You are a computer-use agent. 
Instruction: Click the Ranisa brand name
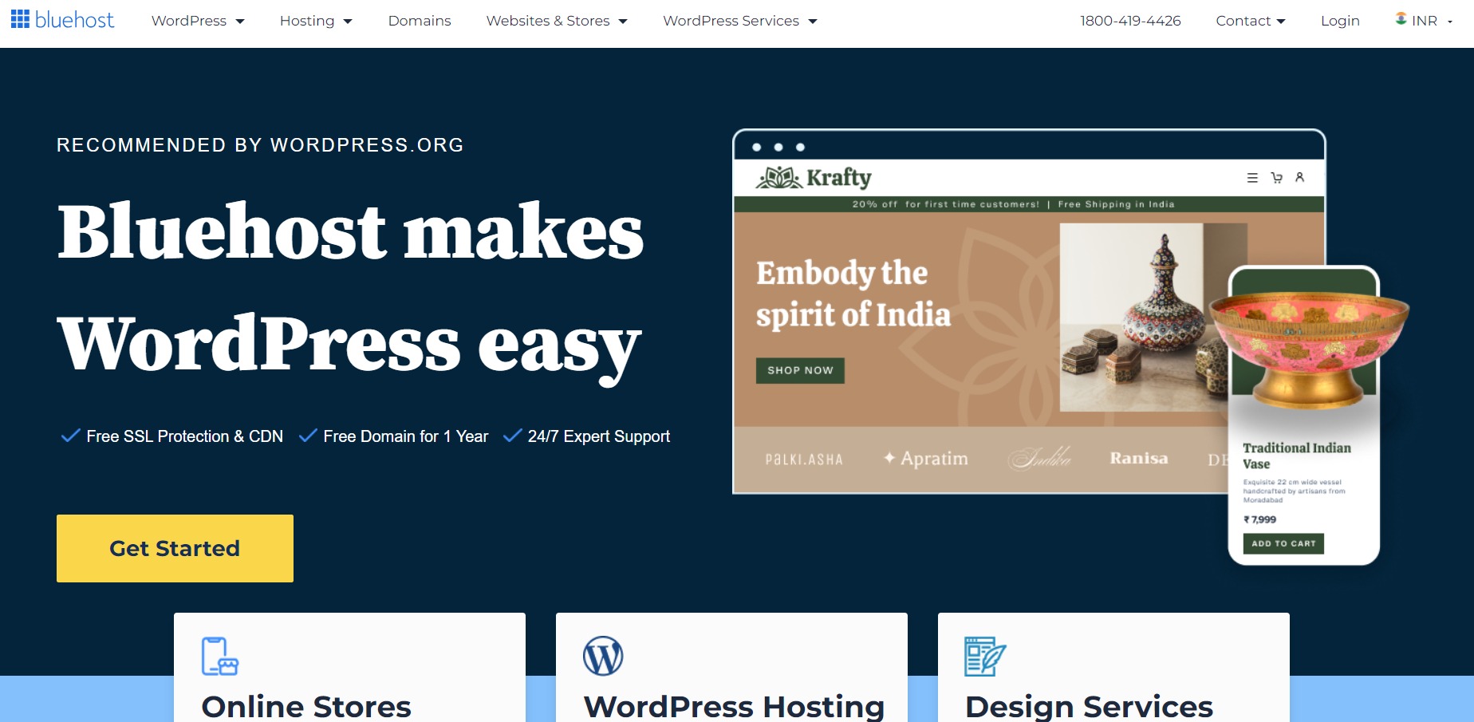click(1139, 458)
